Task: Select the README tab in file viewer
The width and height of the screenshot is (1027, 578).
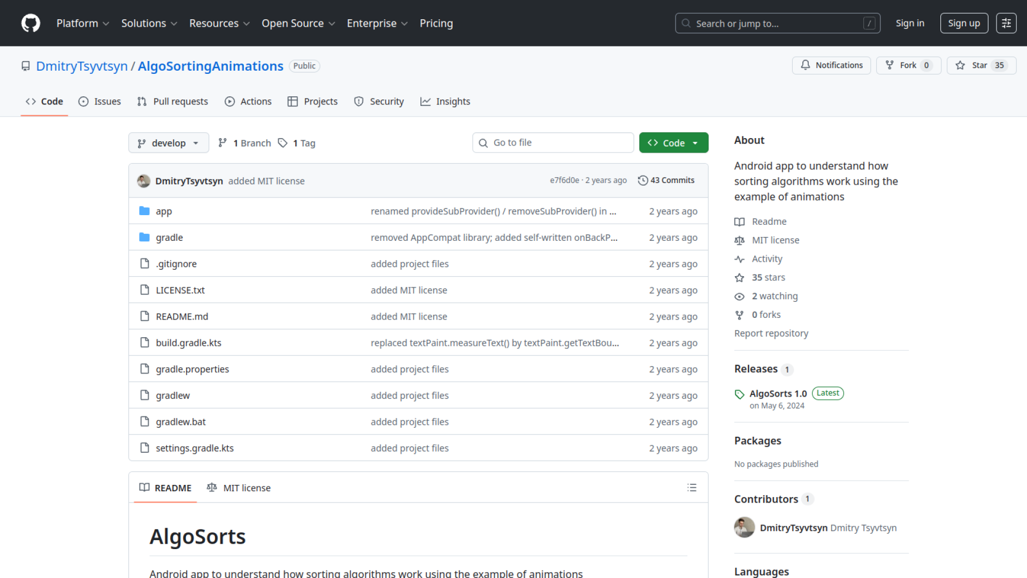Action: (165, 488)
